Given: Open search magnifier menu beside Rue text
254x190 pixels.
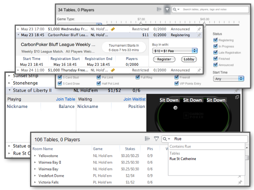Looking at the screenshot, I should point(166,139).
